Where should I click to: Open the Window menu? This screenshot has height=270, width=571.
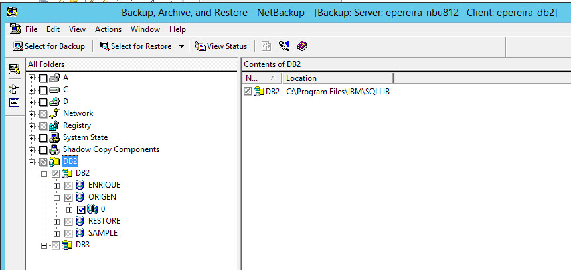(x=145, y=29)
